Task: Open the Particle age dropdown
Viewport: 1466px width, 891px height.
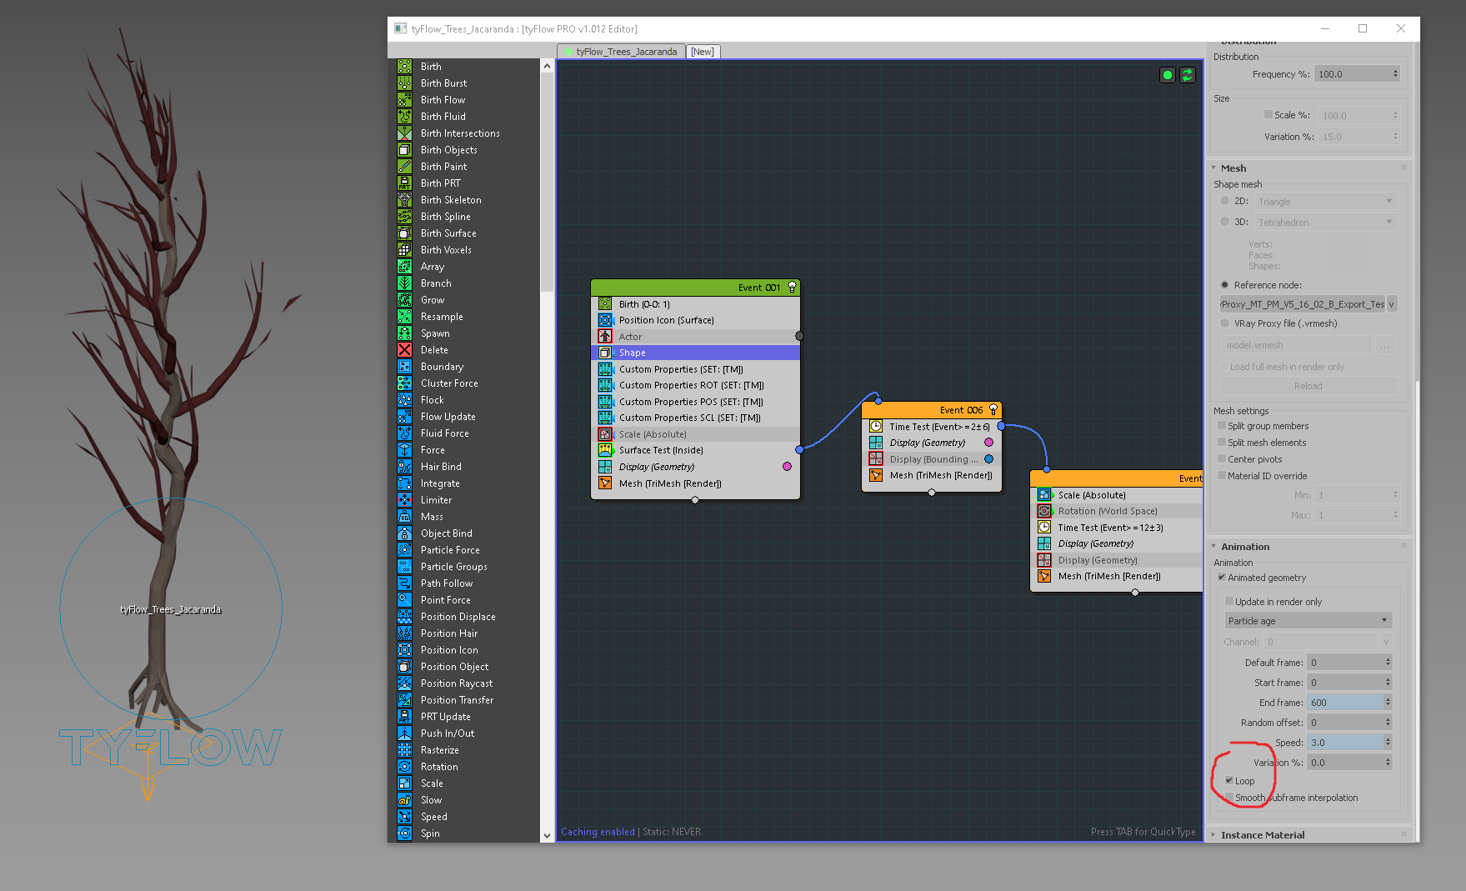Action: [1307, 621]
